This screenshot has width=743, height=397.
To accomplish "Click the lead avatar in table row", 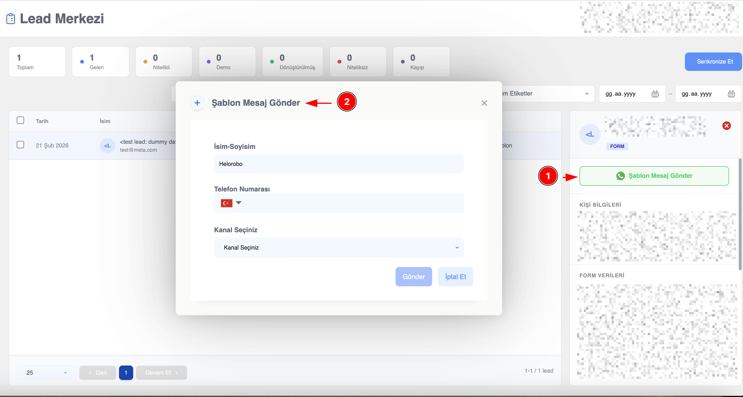I will [x=107, y=146].
